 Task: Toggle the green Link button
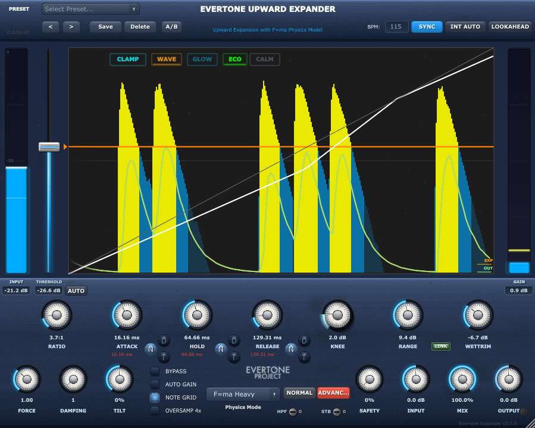pyautogui.click(x=441, y=346)
